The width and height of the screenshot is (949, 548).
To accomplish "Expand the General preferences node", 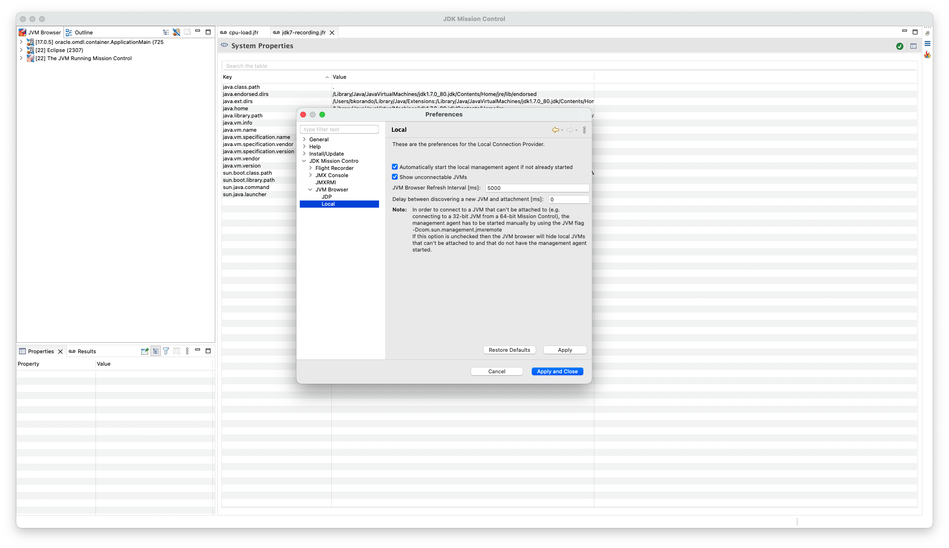I will [304, 139].
